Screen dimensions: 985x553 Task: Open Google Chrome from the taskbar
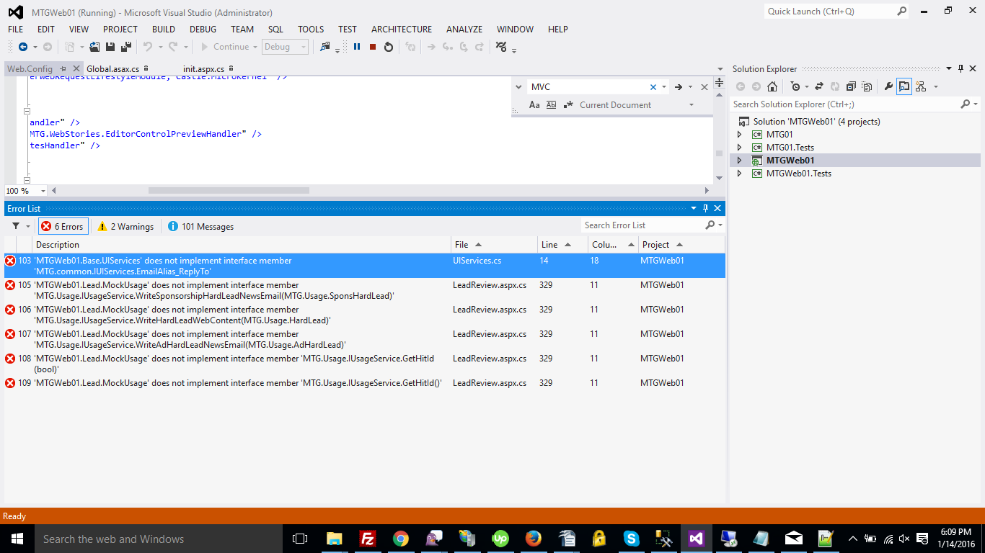(401, 539)
